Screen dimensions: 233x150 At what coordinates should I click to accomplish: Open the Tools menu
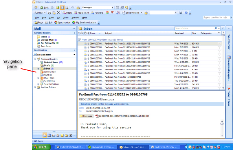(x=66, y=18)
